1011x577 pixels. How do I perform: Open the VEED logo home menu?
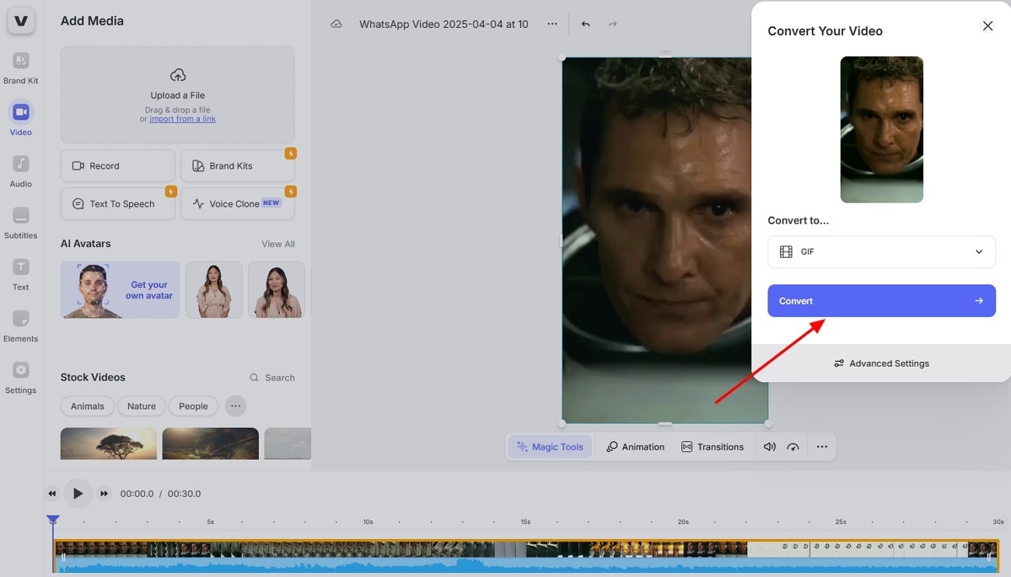(x=21, y=21)
